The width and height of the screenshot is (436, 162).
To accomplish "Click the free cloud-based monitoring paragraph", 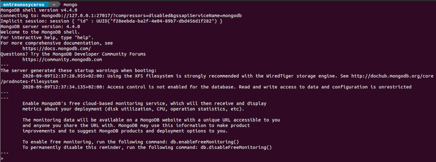I will pyautogui.click(x=144, y=103).
